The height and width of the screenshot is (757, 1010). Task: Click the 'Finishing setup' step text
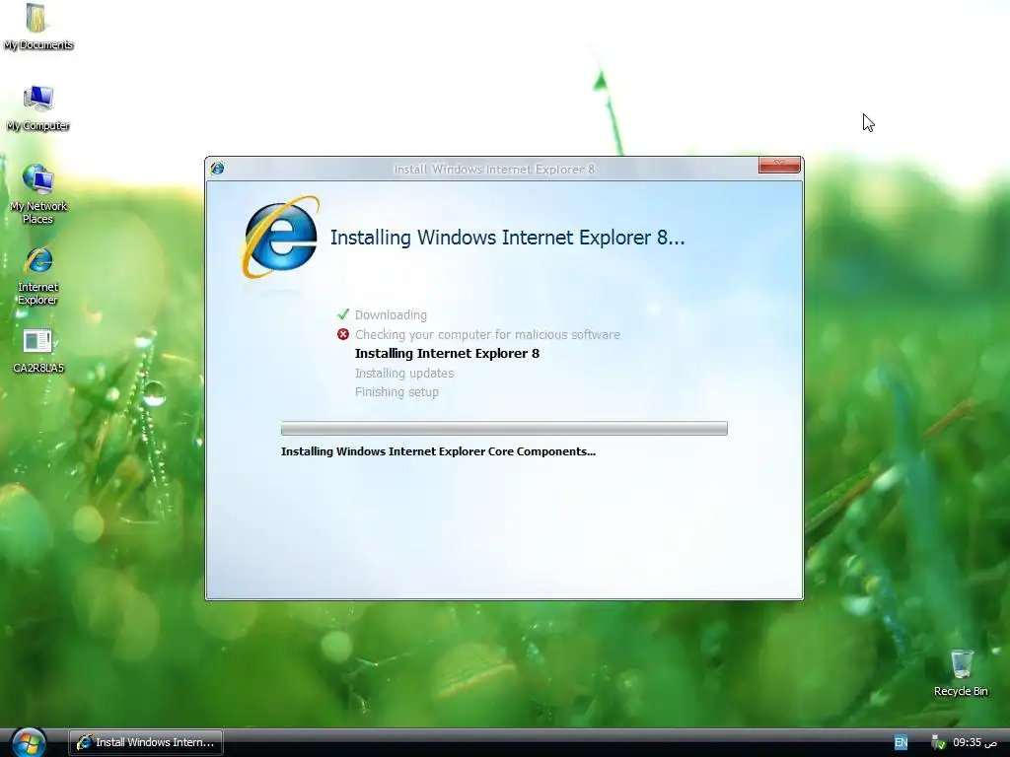[397, 392]
